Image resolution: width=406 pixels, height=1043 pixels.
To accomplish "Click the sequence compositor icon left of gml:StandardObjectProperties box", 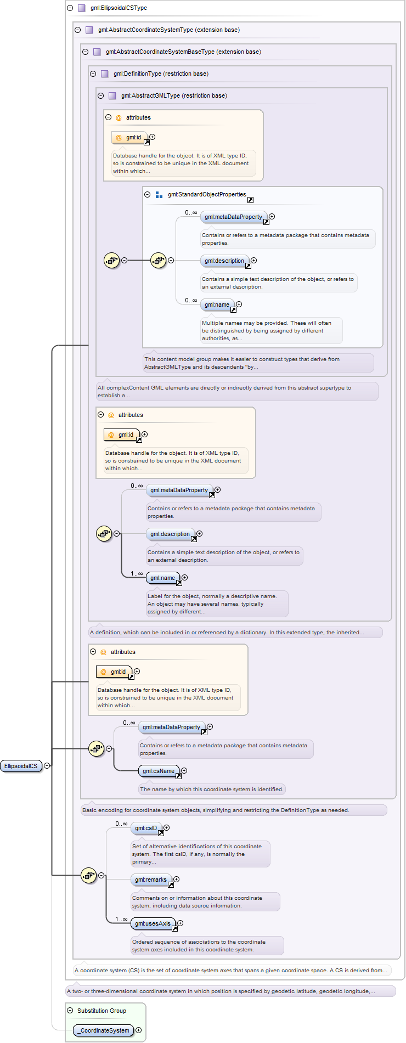I will [x=111, y=261].
